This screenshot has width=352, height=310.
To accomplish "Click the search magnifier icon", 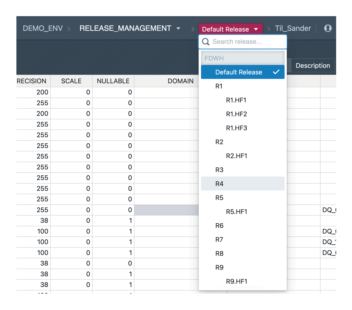I will (206, 42).
